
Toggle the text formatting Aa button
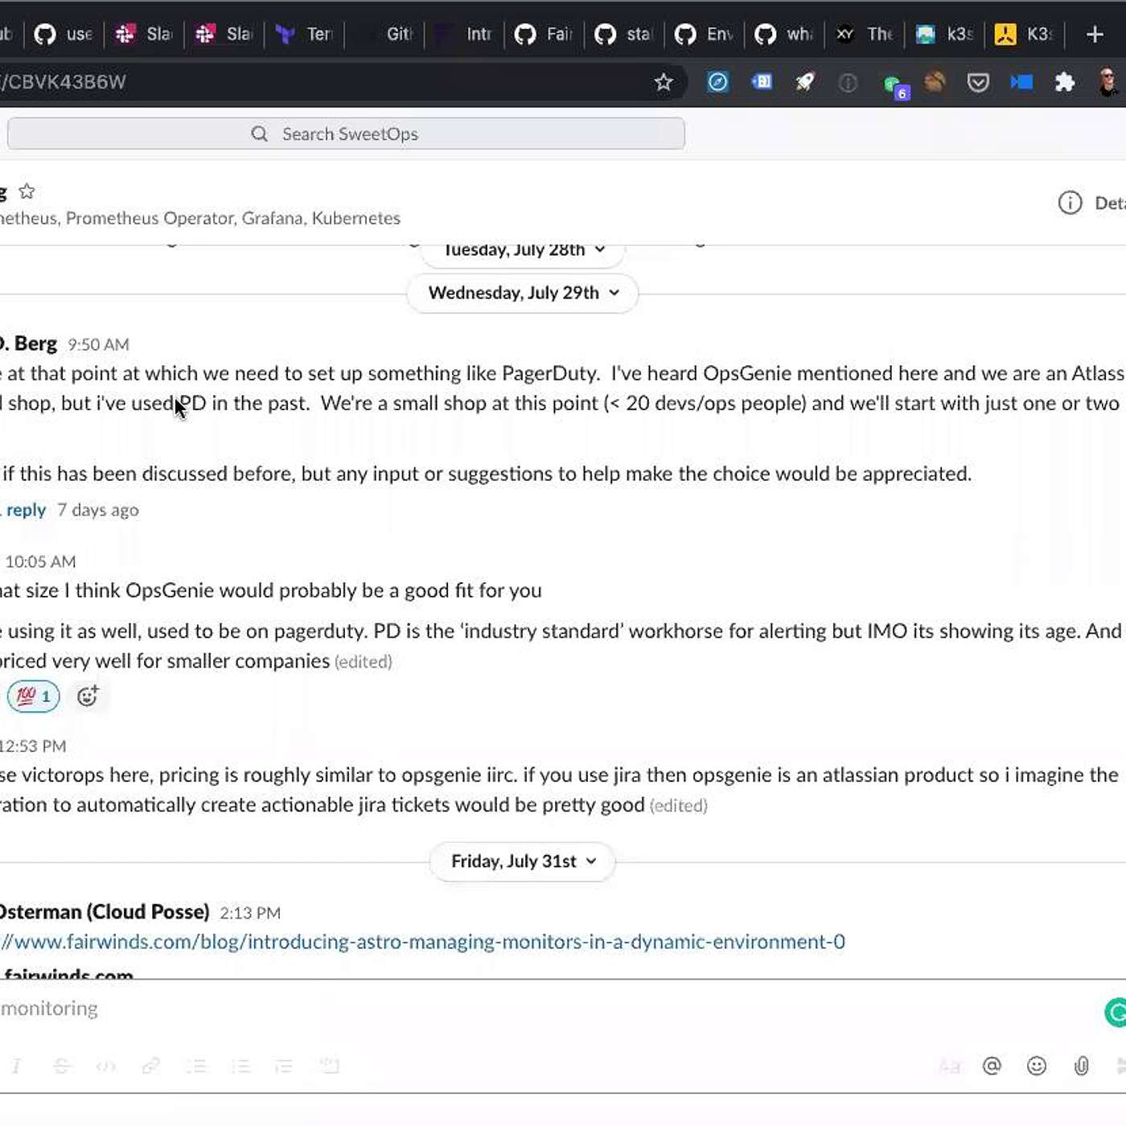click(949, 1066)
